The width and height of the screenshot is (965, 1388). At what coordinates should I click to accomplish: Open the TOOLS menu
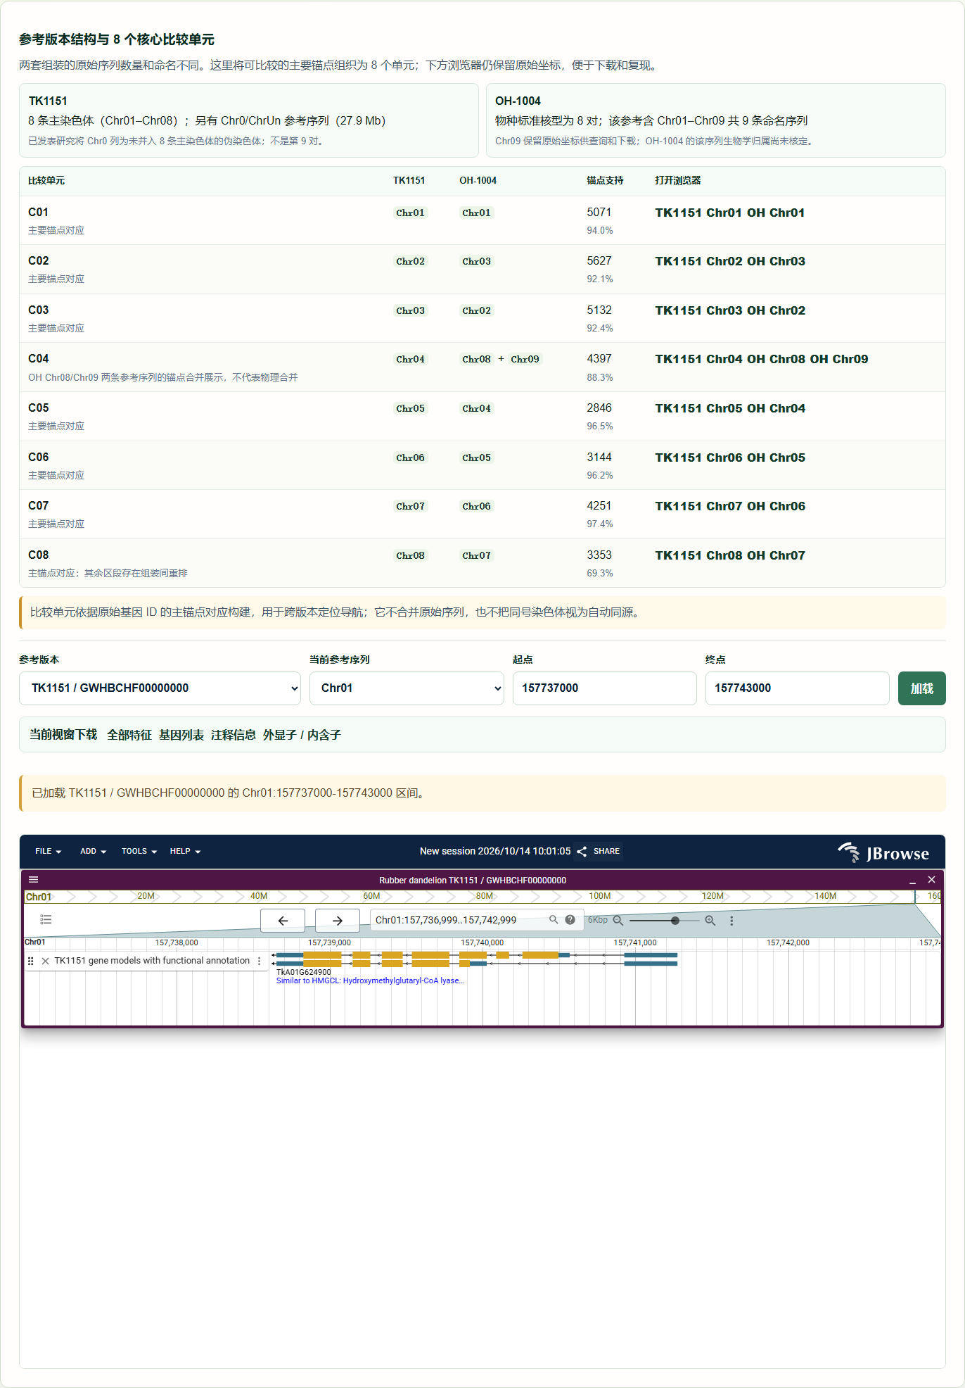[x=139, y=851]
